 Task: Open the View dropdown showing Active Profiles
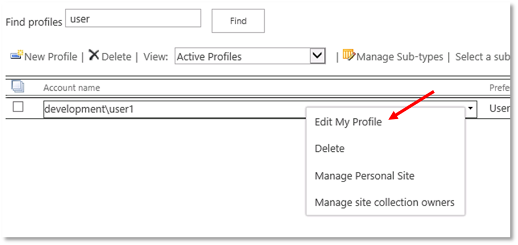243,57
